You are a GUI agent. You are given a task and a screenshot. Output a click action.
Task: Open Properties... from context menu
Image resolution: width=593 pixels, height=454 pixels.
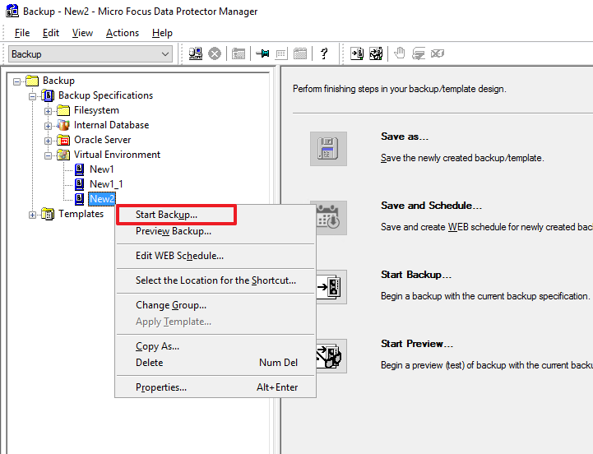pyautogui.click(x=215, y=387)
